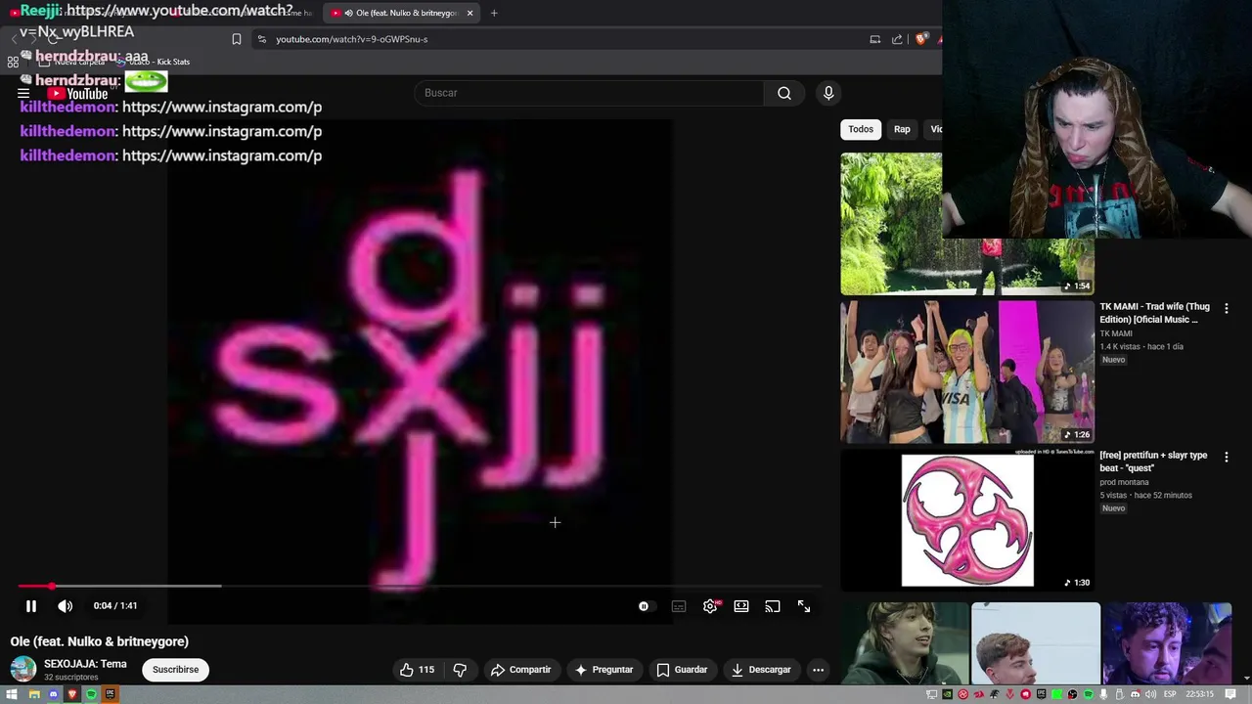Click the video title Ole (feat. Nulko & britneygore)
This screenshot has width=1252, height=704.
(100, 641)
